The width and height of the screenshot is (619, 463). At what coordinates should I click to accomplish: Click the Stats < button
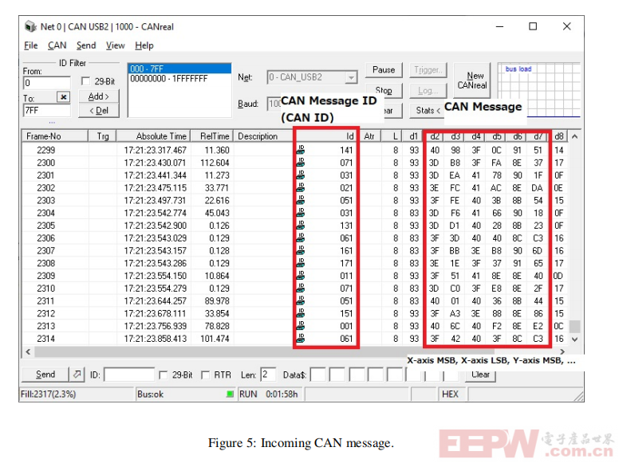pyautogui.click(x=426, y=111)
